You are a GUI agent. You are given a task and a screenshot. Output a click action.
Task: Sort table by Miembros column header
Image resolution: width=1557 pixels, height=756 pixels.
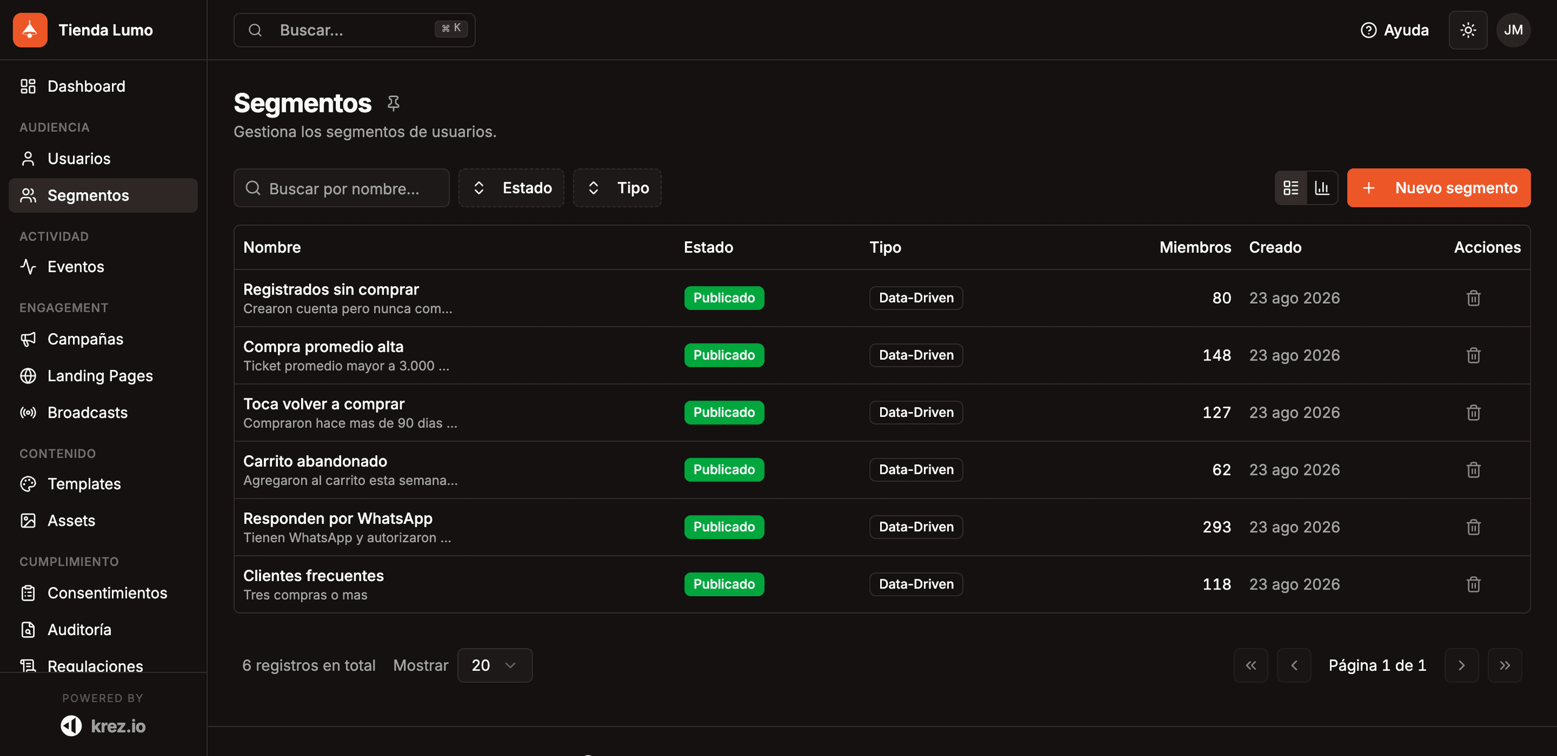(1195, 247)
